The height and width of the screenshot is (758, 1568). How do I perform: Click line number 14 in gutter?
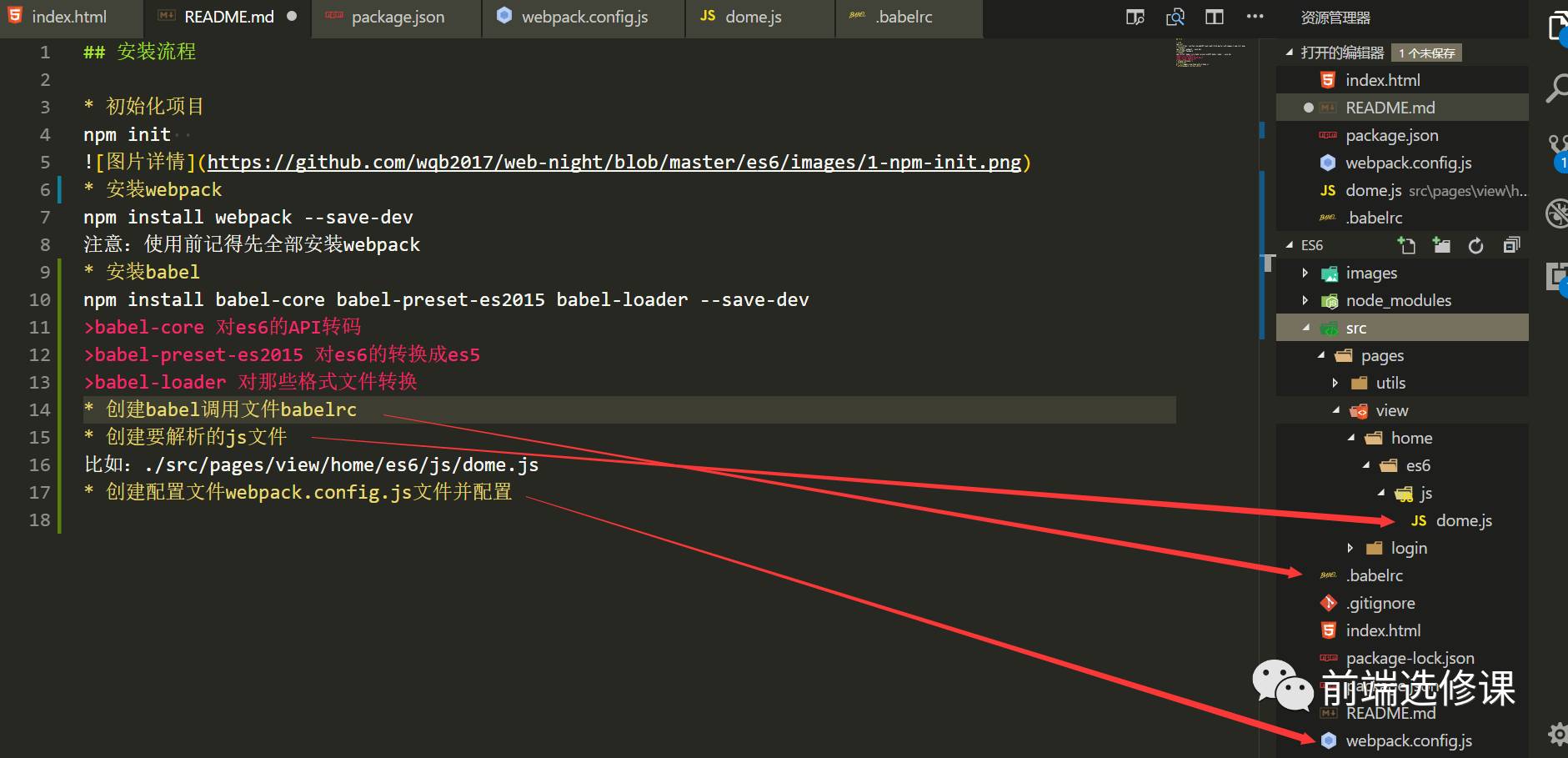point(40,409)
